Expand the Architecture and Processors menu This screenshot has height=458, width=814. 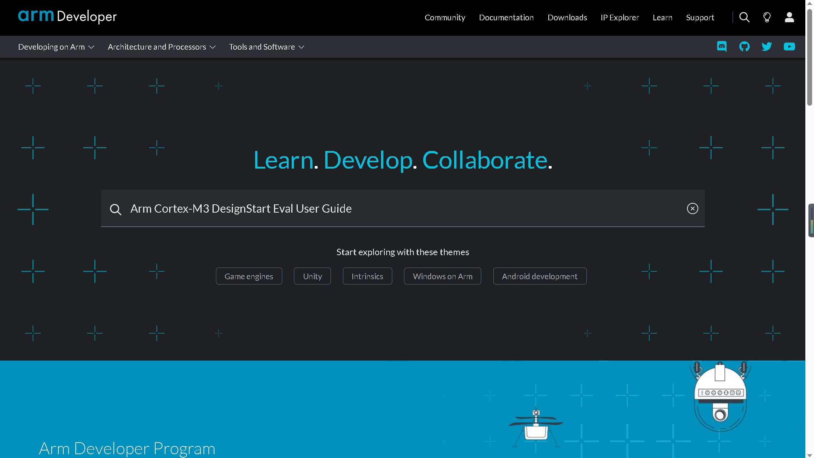click(162, 46)
